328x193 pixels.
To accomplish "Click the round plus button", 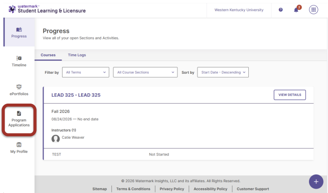I will pyautogui.click(x=316, y=181).
